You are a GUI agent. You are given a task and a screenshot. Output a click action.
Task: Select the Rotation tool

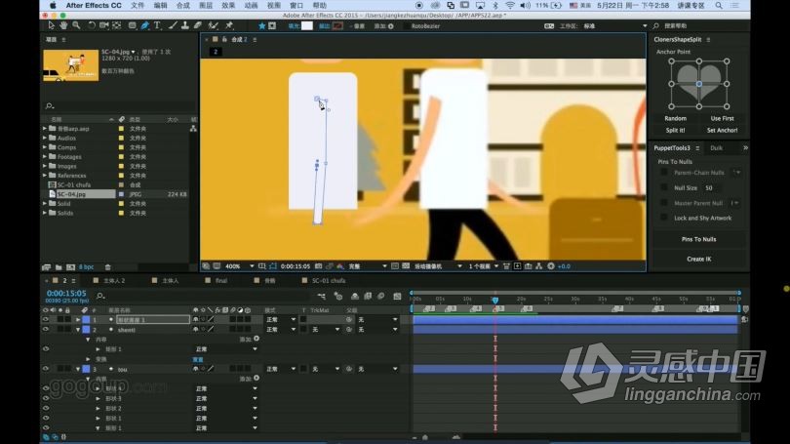pos(92,25)
